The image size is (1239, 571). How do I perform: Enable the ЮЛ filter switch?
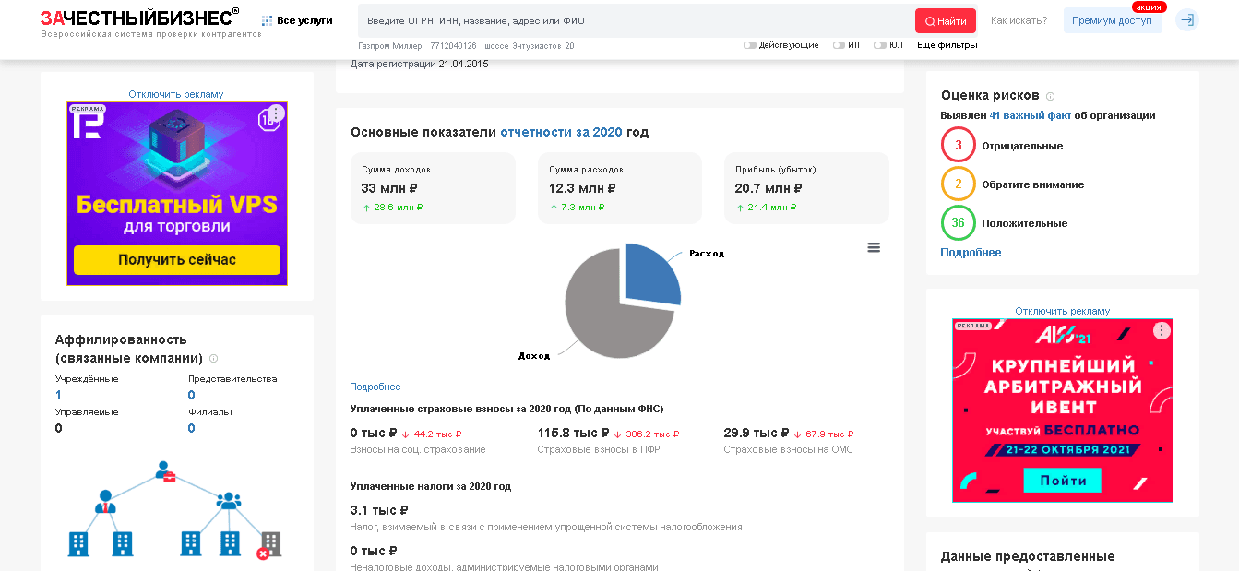pyautogui.click(x=879, y=45)
